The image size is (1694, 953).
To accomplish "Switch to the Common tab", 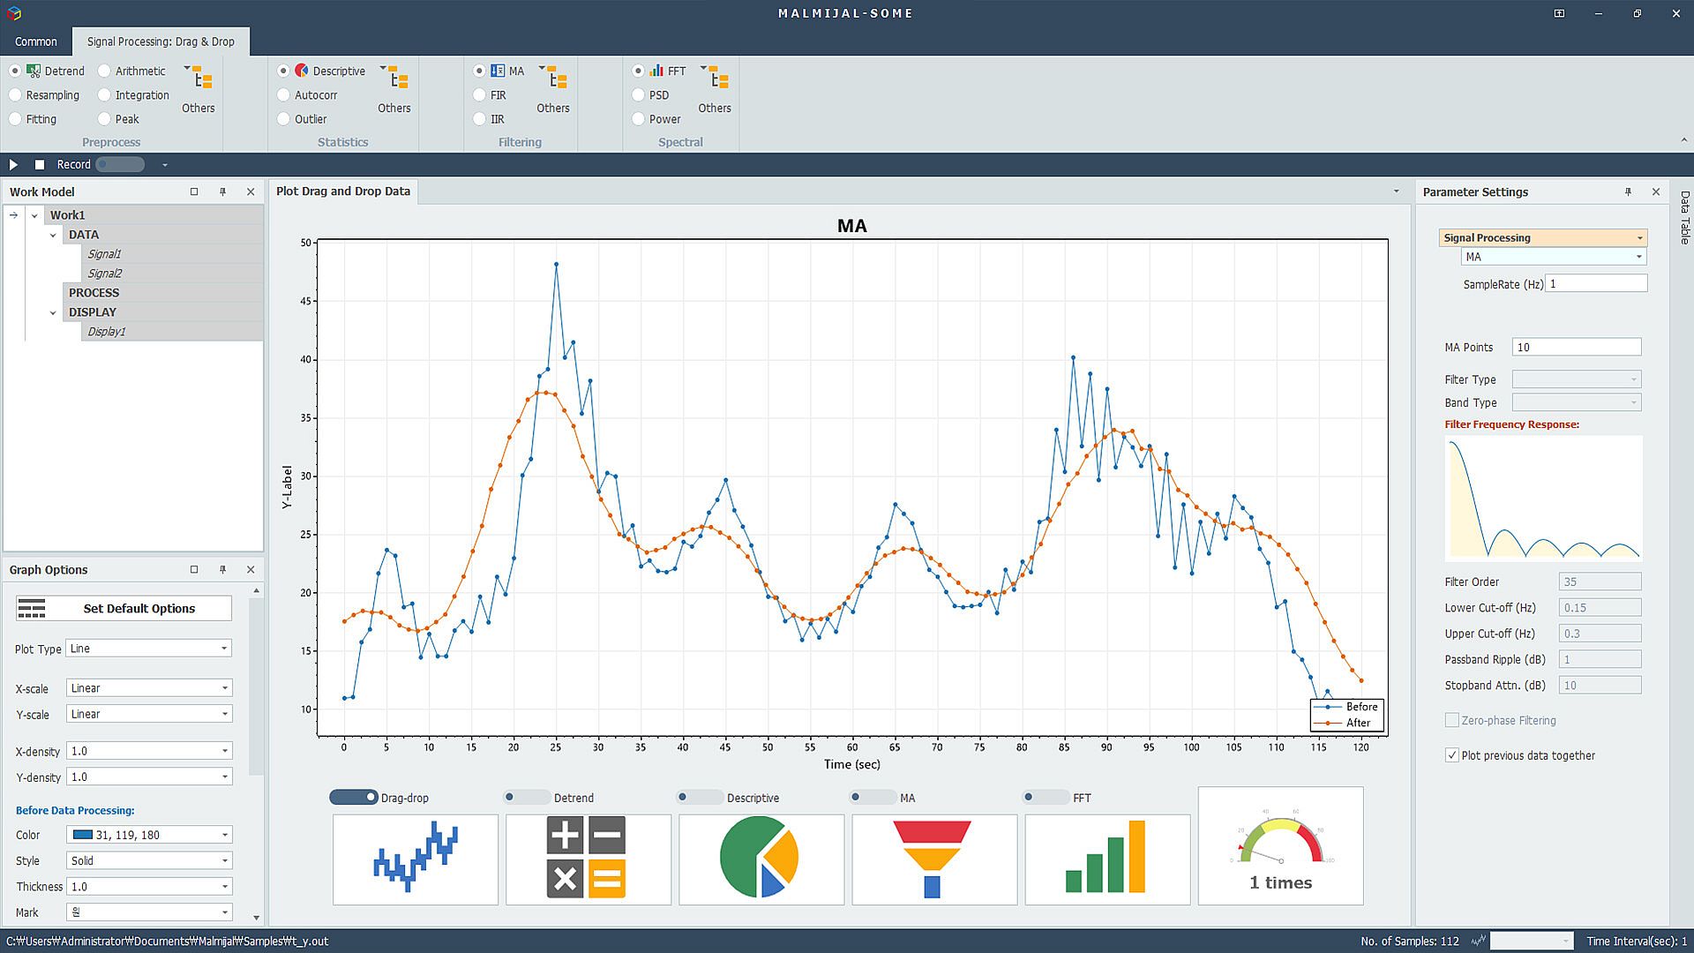I will point(36,41).
